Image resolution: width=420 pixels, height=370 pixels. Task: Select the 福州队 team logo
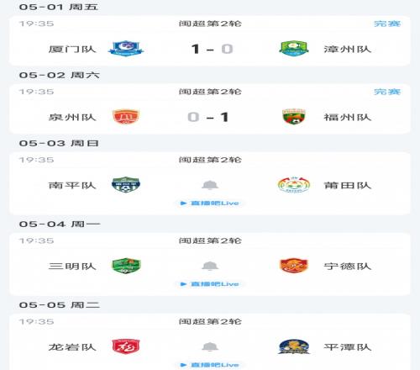tap(294, 117)
